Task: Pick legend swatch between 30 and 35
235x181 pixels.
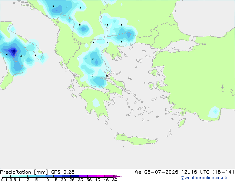Action: pyautogui.click(x=83, y=176)
